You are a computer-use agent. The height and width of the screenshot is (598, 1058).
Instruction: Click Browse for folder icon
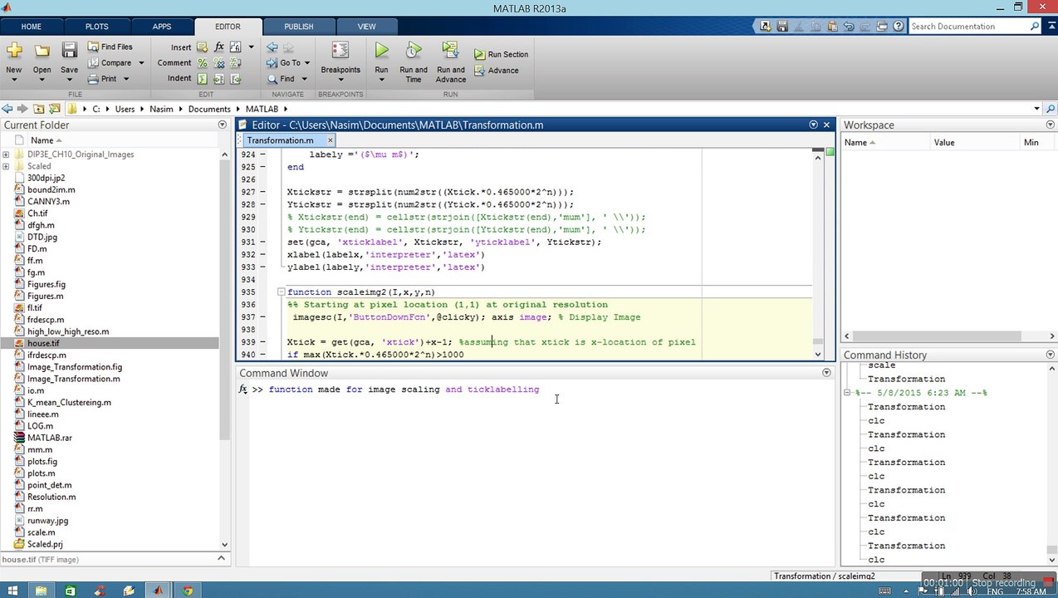(x=55, y=109)
